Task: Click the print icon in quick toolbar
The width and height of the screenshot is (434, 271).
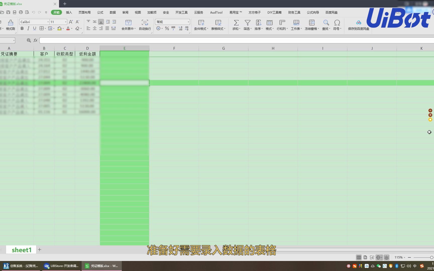Action: click(x=21, y=12)
